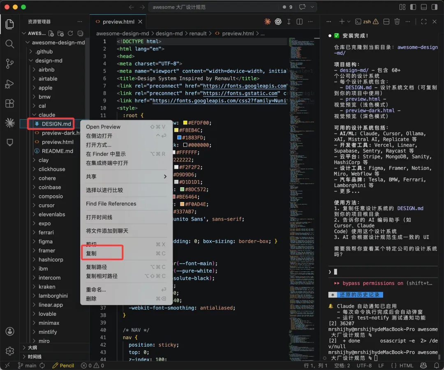Choose 复制 from context menu

click(126, 253)
